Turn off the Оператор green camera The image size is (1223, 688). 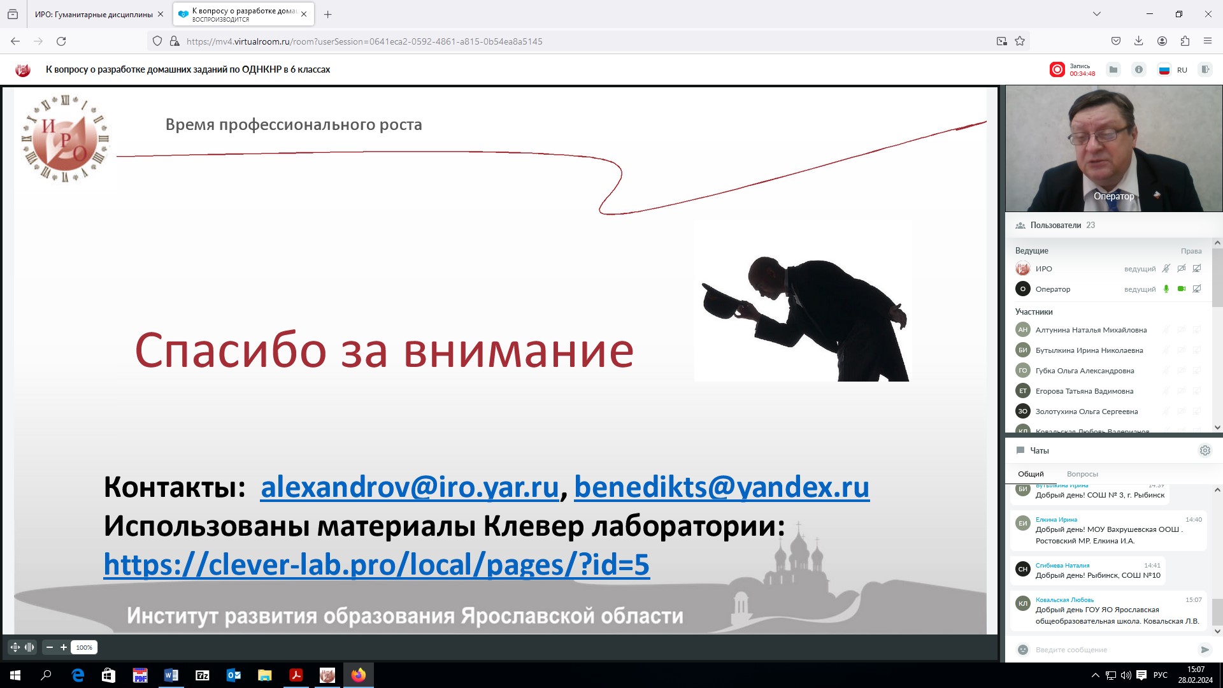point(1182,289)
